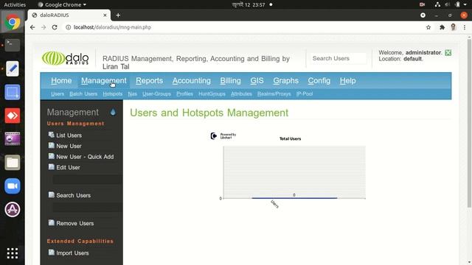Viewport: 472px width, 265px height.
Task: Click the browser address bar
Action: (244, 27)
